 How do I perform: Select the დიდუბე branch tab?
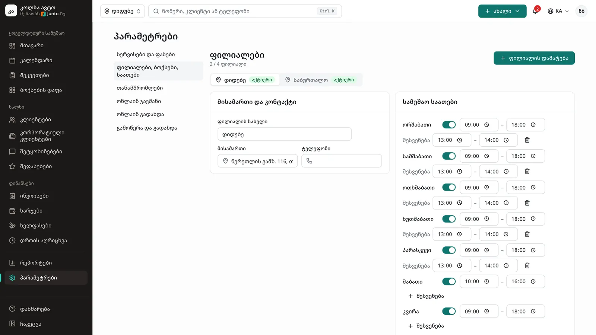click(245, 80)
